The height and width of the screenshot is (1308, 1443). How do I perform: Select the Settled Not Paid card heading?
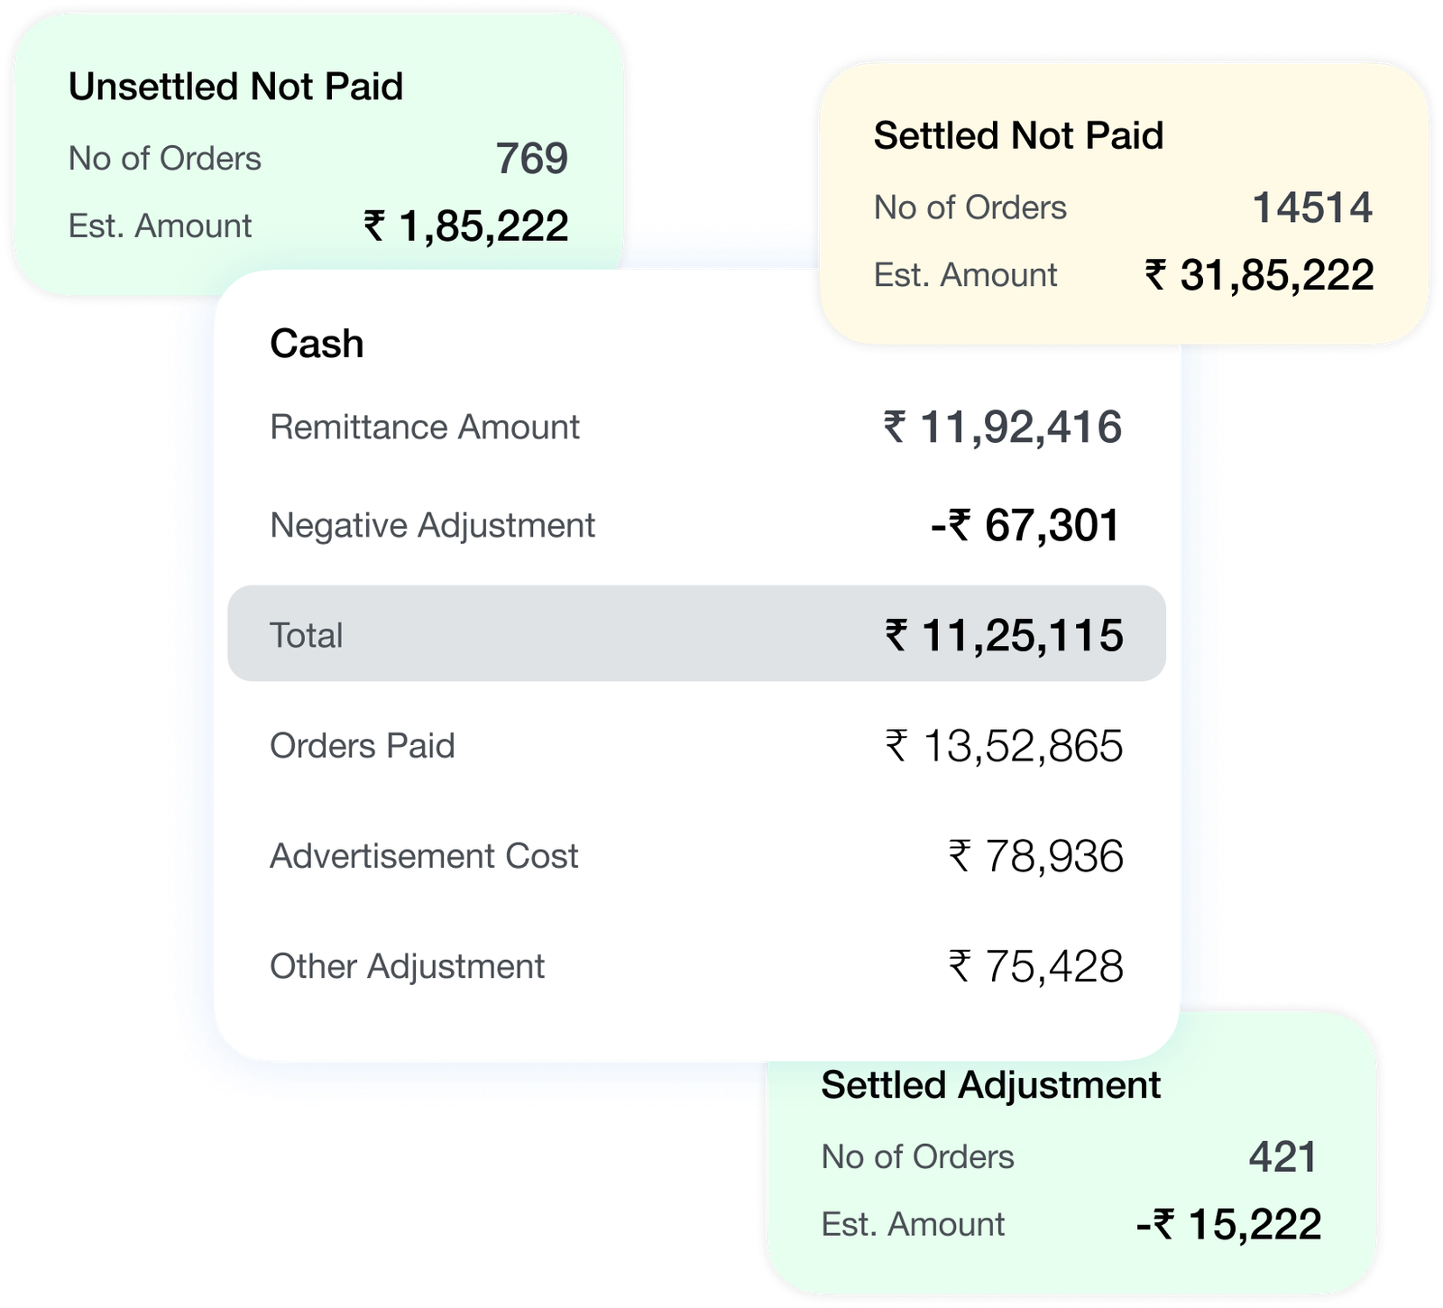point(1018,135)
